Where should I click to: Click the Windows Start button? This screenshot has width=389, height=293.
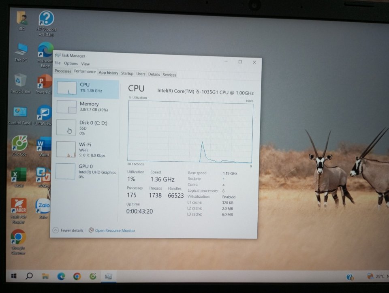[x=14, y=276]
